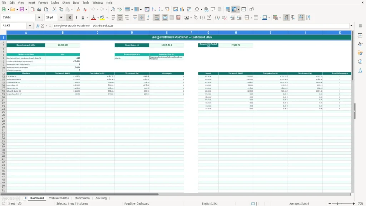
Task: Toggle Align Left
Action: tap(113, 18)
